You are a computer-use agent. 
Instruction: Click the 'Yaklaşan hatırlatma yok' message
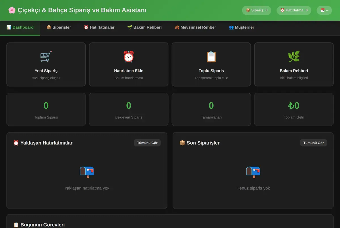(87, 188)
